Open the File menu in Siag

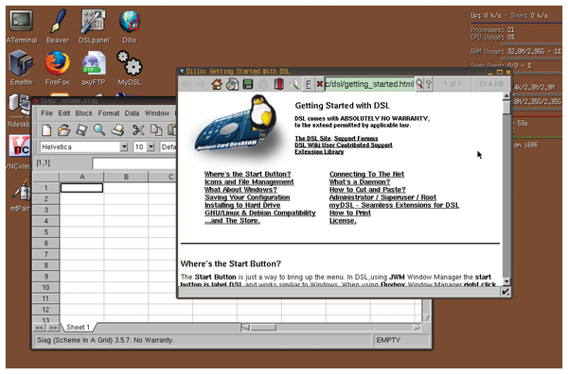tap(46, 113)
